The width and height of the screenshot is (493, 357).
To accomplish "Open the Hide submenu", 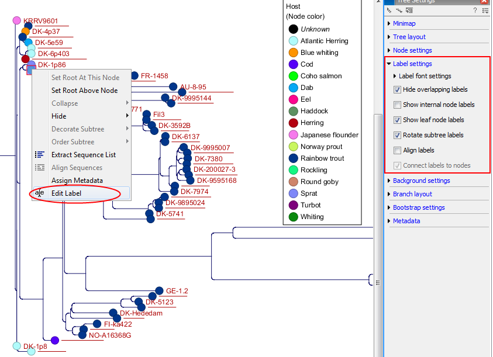I will tap(58, 116).
